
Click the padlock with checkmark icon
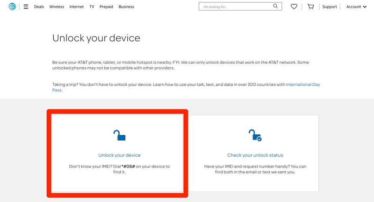click(255, 135)
